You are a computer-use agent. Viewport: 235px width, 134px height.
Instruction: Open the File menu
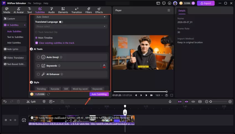pyautogui.click(x=29, y=3)
